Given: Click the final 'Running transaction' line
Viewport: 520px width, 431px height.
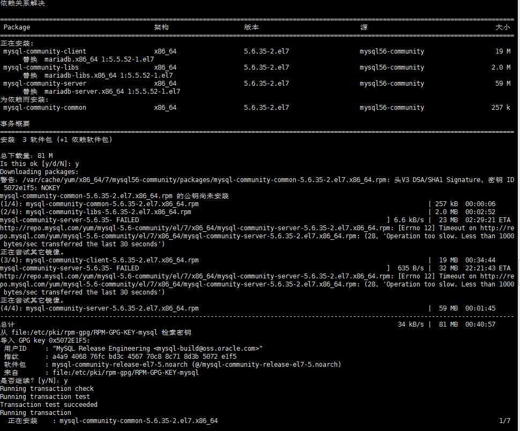Looking at the screenshot, I should (35, 413).
